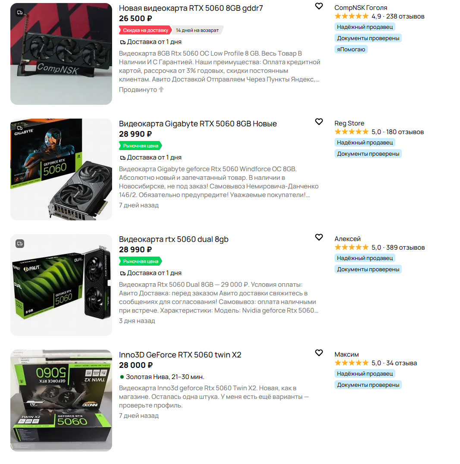Favorite the RTX 5060 8GB gddr7 listing heart
The image size is (460, 464).
[319, 6]
